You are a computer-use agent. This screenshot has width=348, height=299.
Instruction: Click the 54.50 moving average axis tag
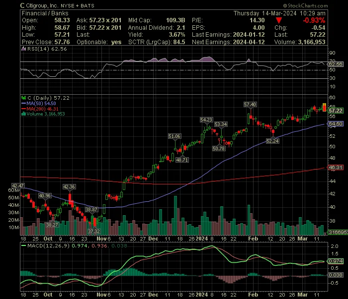tap(336, 124)
